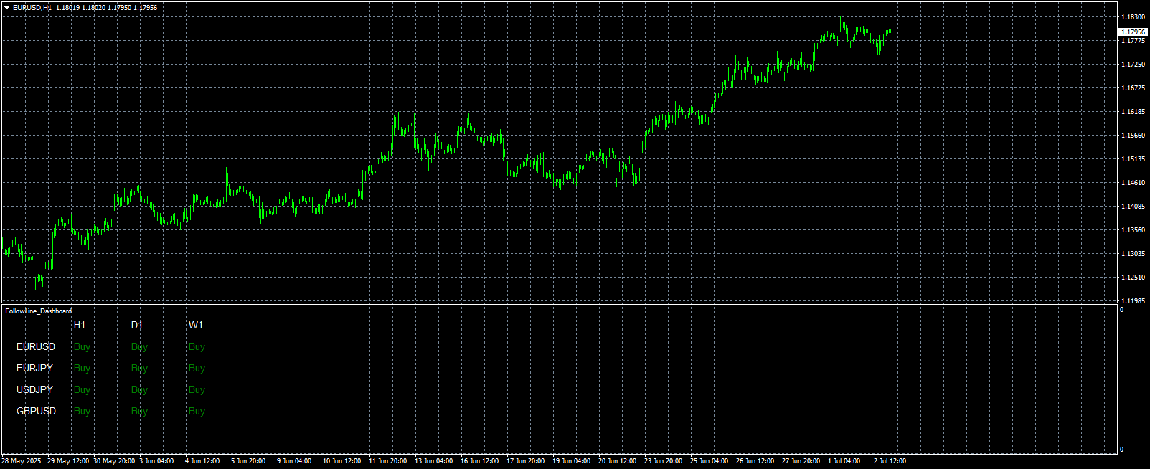Viewport: 1150px width, 469px height.
Task: Click the EURUSD row label in dashboard
Action: point(36,346)
